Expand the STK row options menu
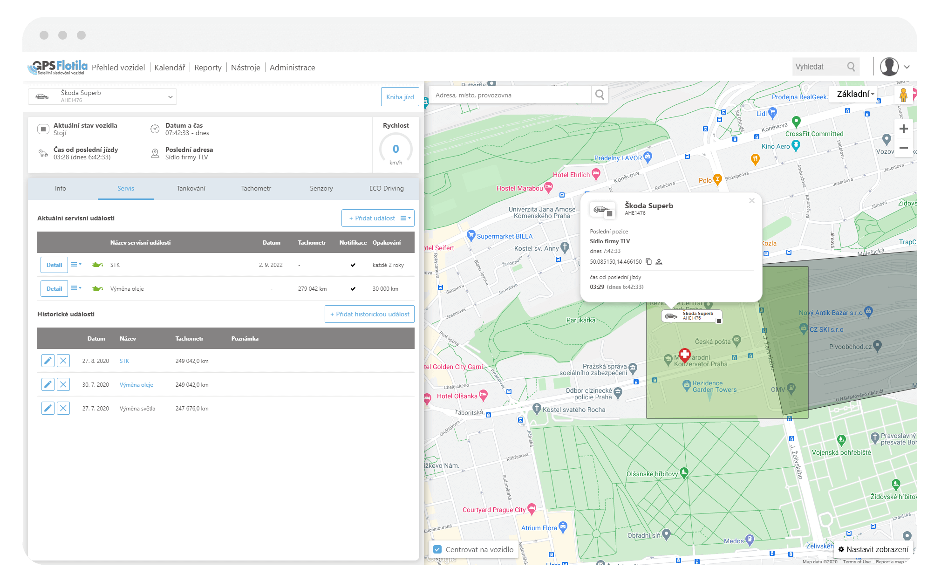This screenshot has height=581, width=941. click(x=76, y=264)
